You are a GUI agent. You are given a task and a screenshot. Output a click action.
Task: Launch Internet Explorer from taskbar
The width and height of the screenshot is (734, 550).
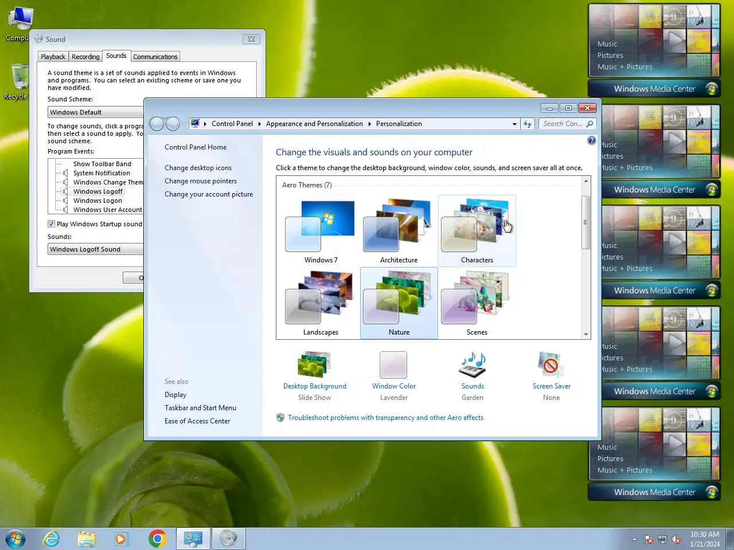52,539
